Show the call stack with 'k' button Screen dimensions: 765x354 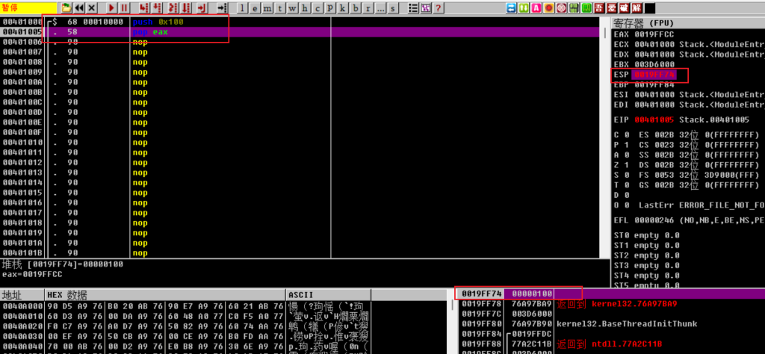click(x=344, y=7)
